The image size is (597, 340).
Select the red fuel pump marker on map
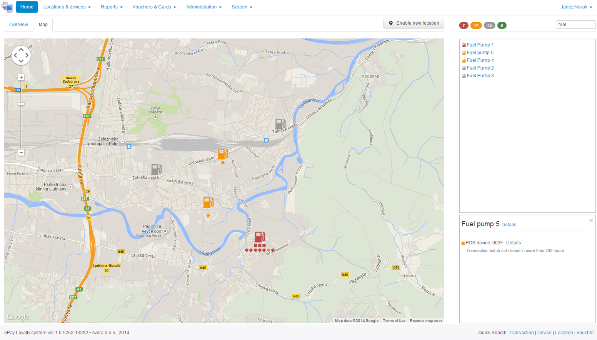pos(260,237)
